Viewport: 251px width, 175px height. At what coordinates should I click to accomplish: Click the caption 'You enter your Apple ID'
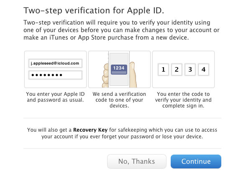click(x=56, y=94)
